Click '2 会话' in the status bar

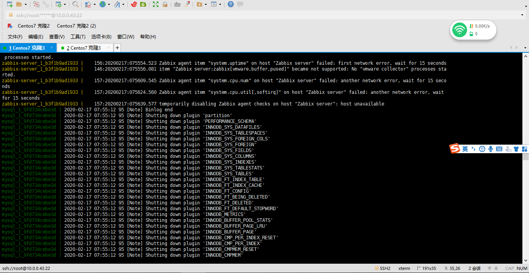(x=474, y=268)
